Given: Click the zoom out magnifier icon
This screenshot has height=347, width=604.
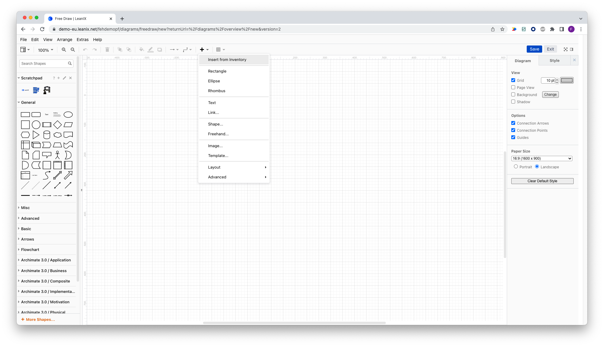Looking at the screenshot, I should coord(73,50).
